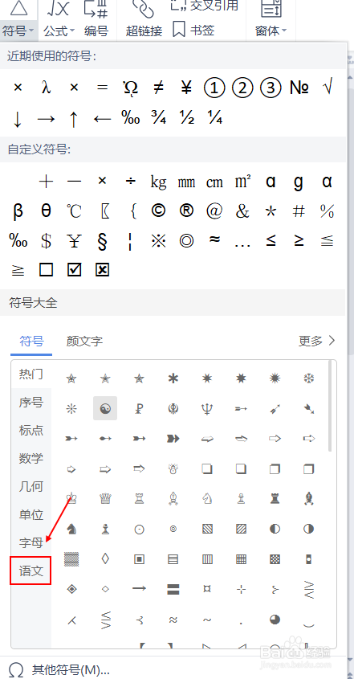The height and width of the screenshot is (679, 354).
Task: Insert the less-than-or-equal ≤ symbol
Action: pos(271,240)
